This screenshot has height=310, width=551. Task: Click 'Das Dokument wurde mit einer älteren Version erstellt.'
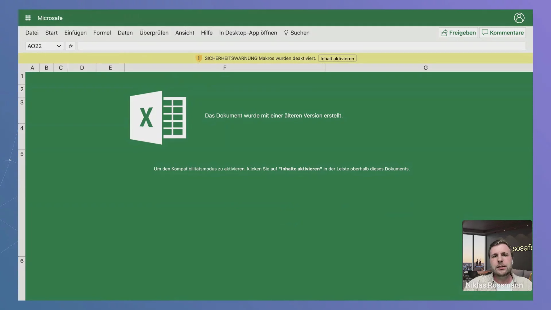[x=274, y=115]
